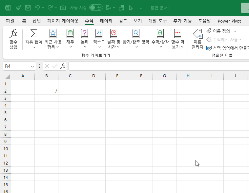The width and height of the screenshot is (249, 193).
Task: Switch to the 페이지 레이아웃 tab
Action: [x=63, y=21]
